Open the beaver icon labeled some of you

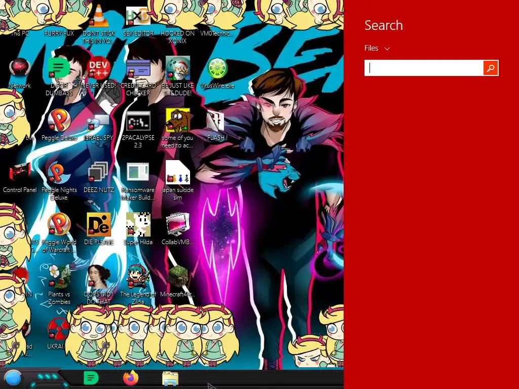click(177, 120)
